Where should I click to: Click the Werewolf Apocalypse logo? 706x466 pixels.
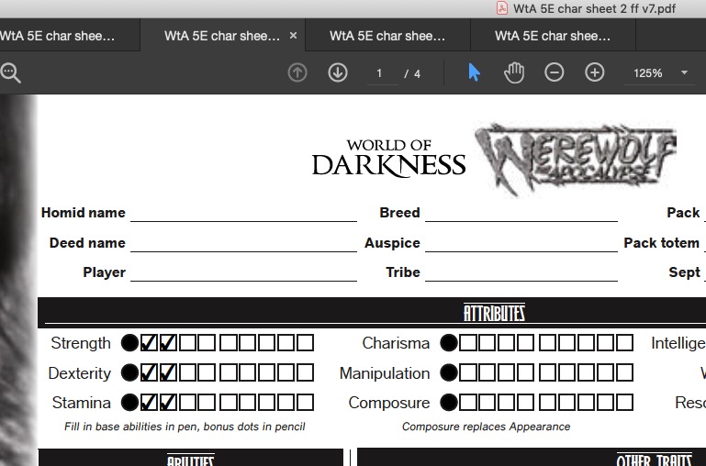[x=576, y=159]
